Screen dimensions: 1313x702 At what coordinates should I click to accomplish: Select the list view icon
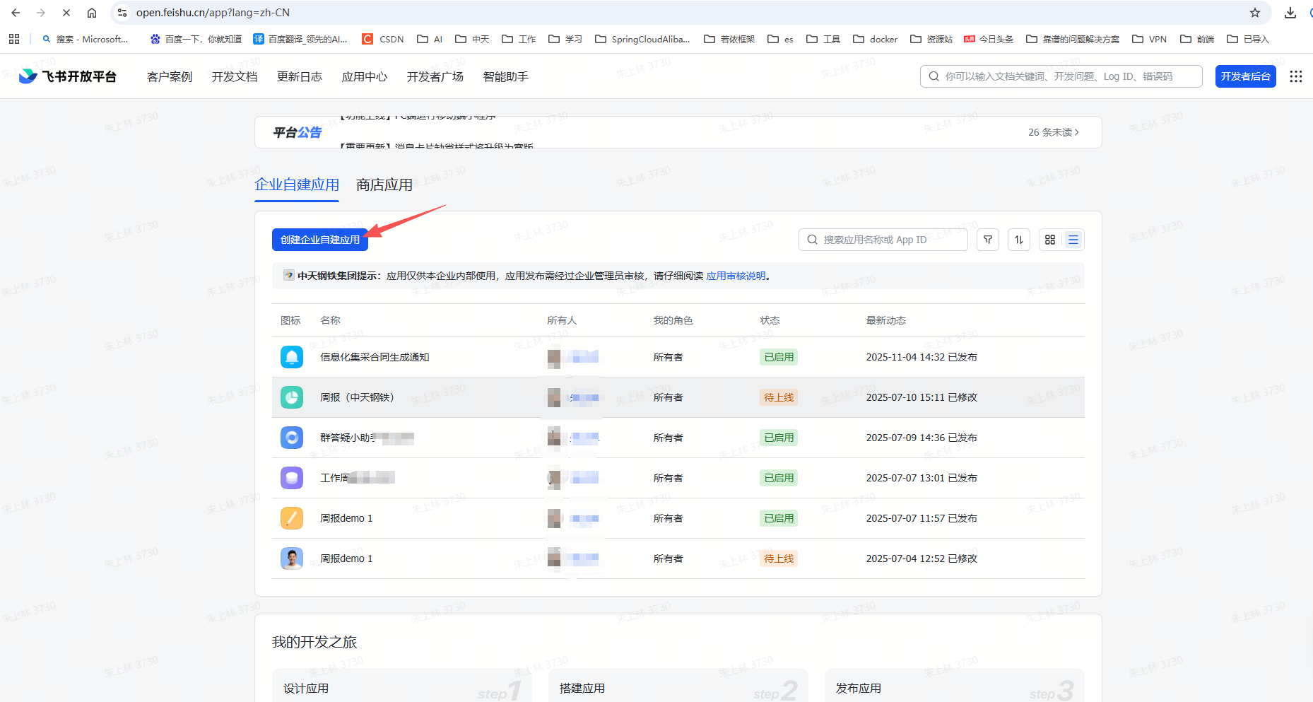1073,239
